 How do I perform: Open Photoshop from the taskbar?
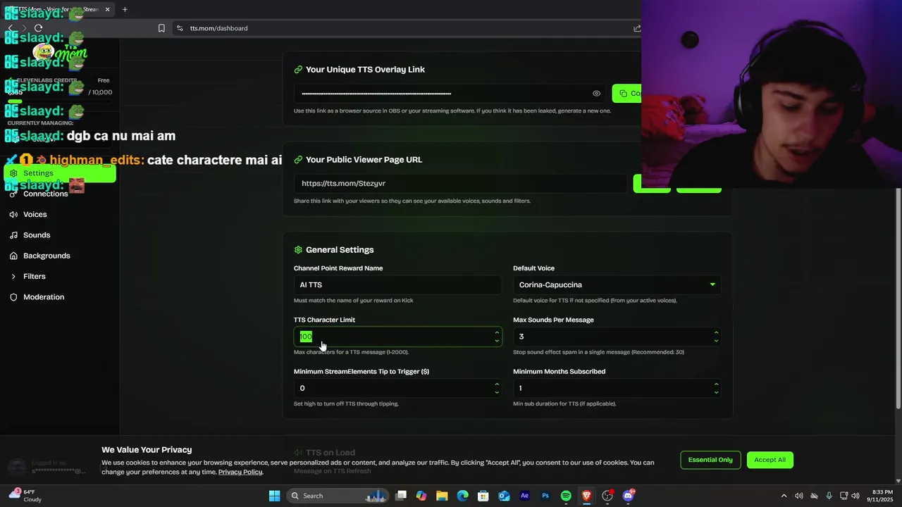coord(545,496)
